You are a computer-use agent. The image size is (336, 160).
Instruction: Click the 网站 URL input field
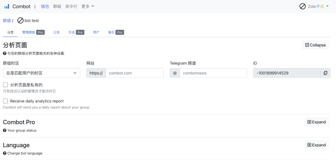tap(134, 73)
